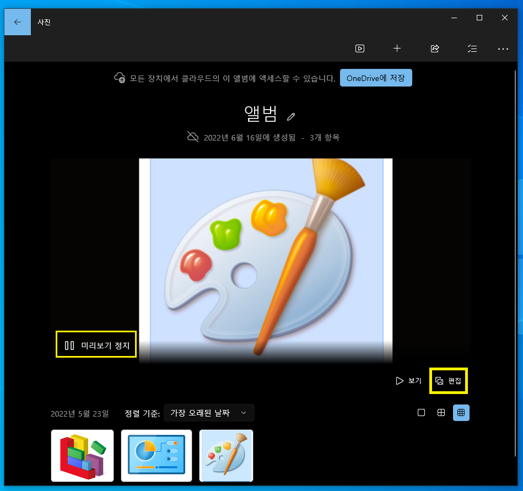
Task: Play the album with 보기 button
Action: click(x=408, y=381)
